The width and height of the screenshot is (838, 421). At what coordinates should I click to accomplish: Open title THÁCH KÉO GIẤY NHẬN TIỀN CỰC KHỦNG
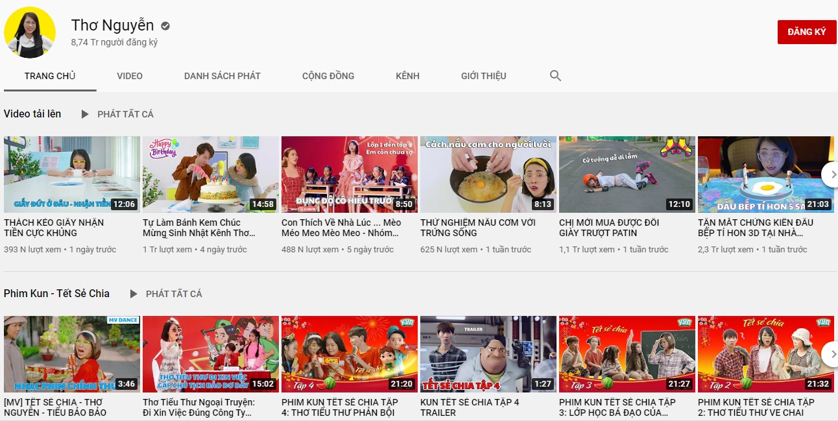point(54,228)
